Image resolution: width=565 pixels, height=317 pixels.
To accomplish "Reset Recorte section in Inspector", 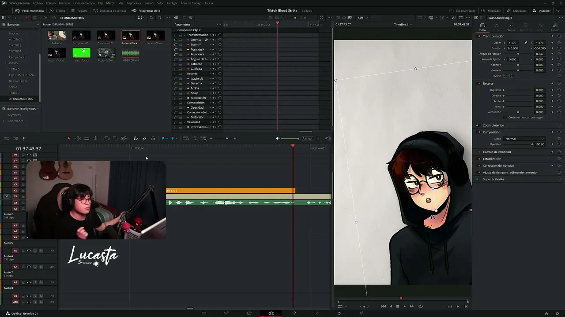I will tap(559, 83).
